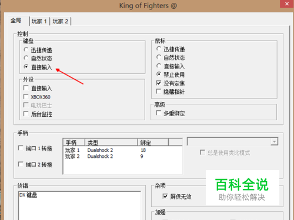
Task: Select mouse 直接输入 radio option
Action: click(159, 66)
